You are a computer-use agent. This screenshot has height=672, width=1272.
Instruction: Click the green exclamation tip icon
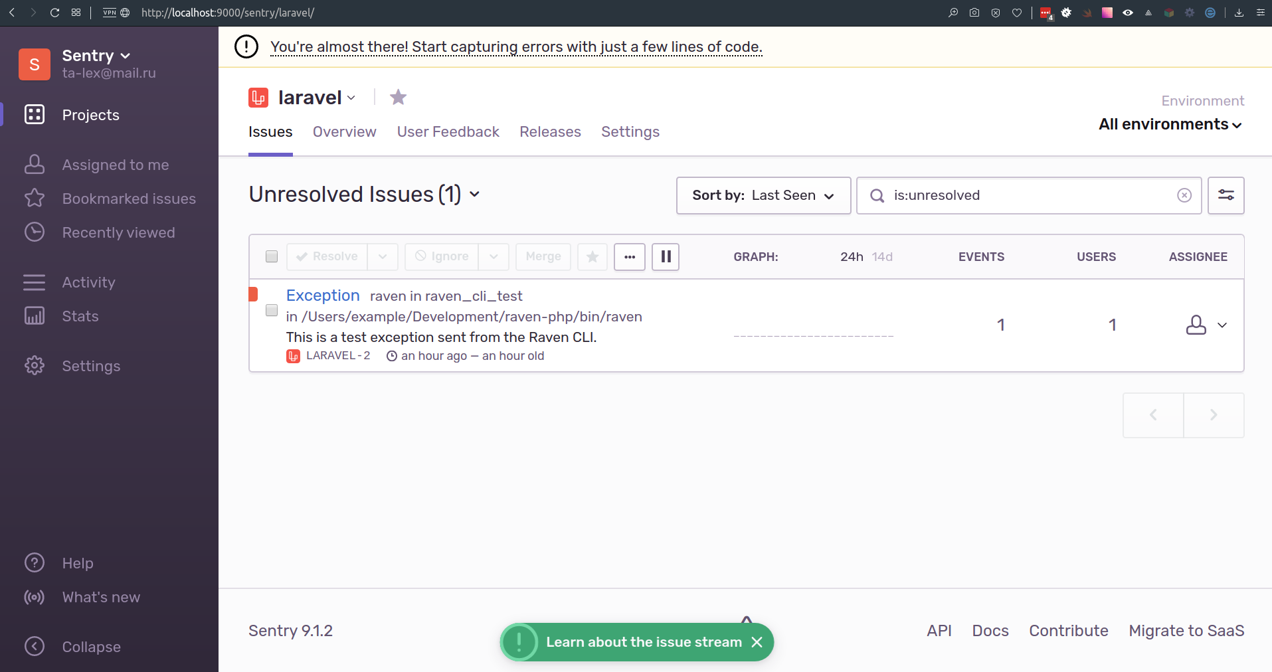click(519, 642)
